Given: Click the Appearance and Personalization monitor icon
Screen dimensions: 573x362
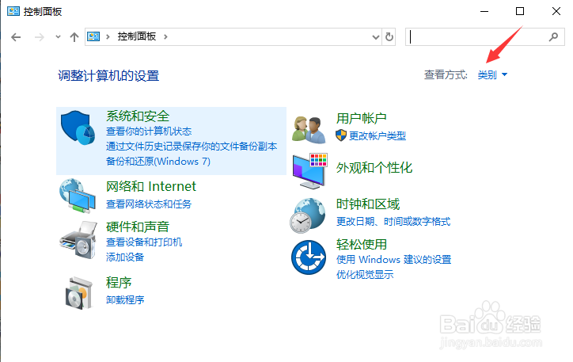Looking at the screenshot, I should pos(310,171).
